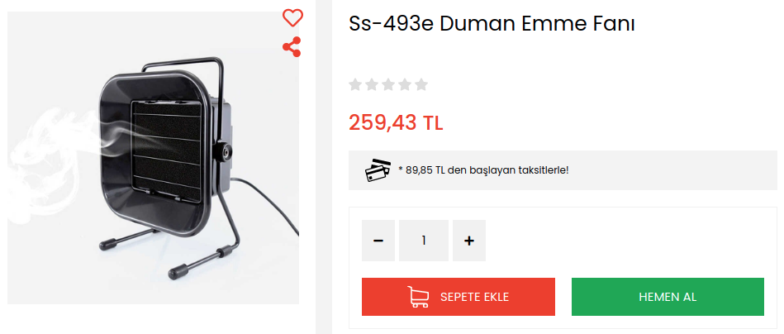784x334 pixels.
Task: Rate the product two stars
Action: [x=372, y=84]
